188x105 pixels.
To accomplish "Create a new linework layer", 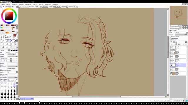I will [174, 42].
